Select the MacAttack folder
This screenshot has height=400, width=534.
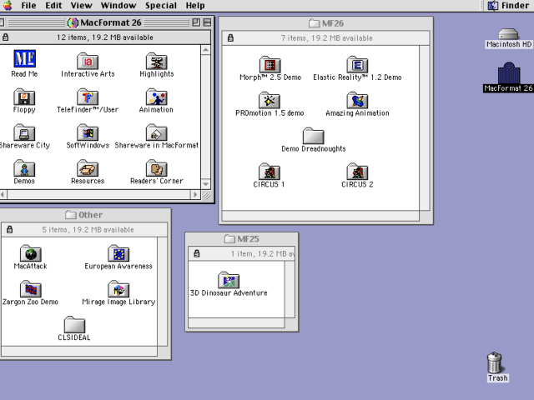(x=30, y=253)
